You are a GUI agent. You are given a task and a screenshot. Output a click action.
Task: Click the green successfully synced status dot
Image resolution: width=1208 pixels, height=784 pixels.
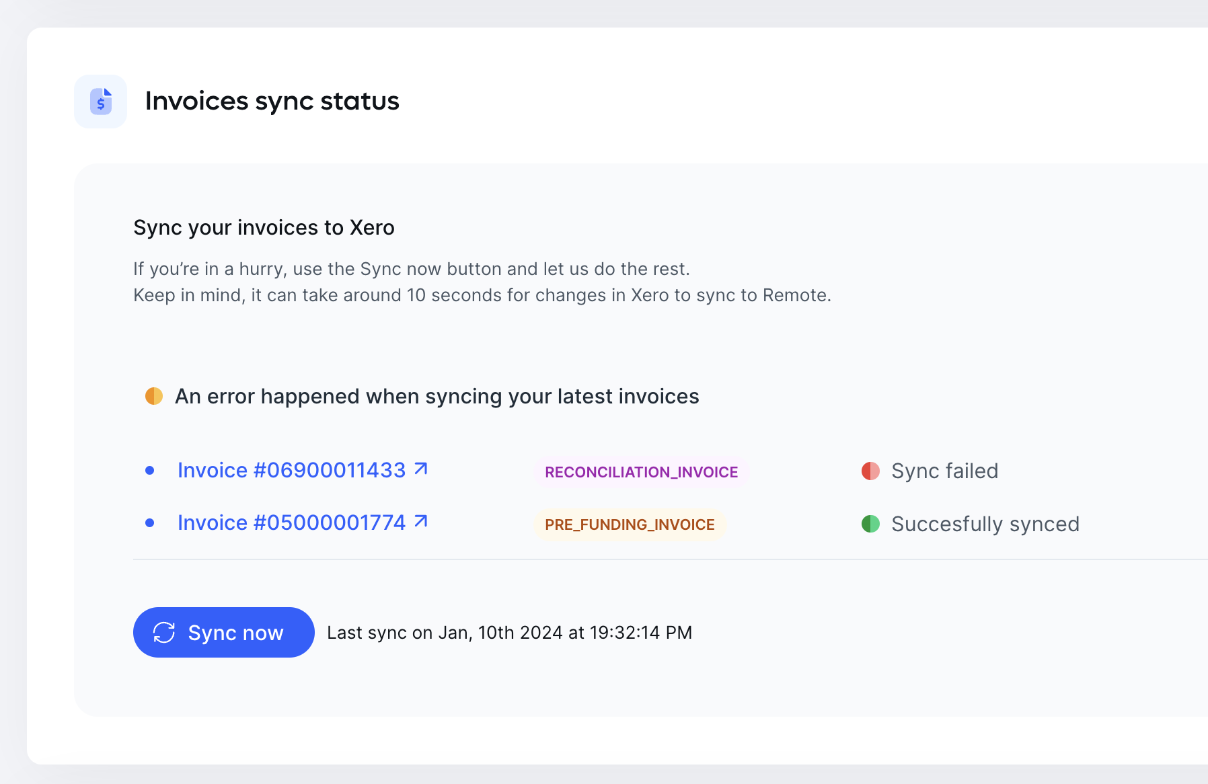tap(870, 524)
